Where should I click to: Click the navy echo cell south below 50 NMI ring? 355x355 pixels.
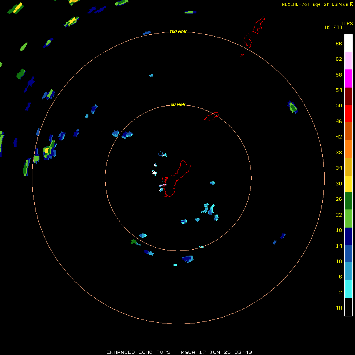[x=188, y=259]
